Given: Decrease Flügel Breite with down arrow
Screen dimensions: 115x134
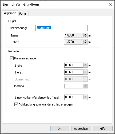Looking at the screenshot, I should coord(85,36).
